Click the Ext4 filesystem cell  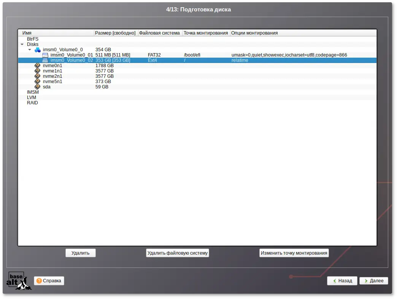click(x=152, y=60)
